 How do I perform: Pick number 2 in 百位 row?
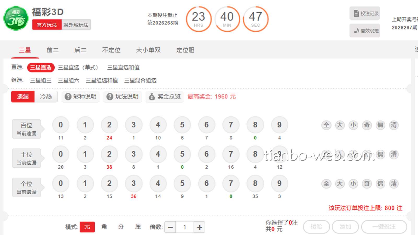[109, 125]
